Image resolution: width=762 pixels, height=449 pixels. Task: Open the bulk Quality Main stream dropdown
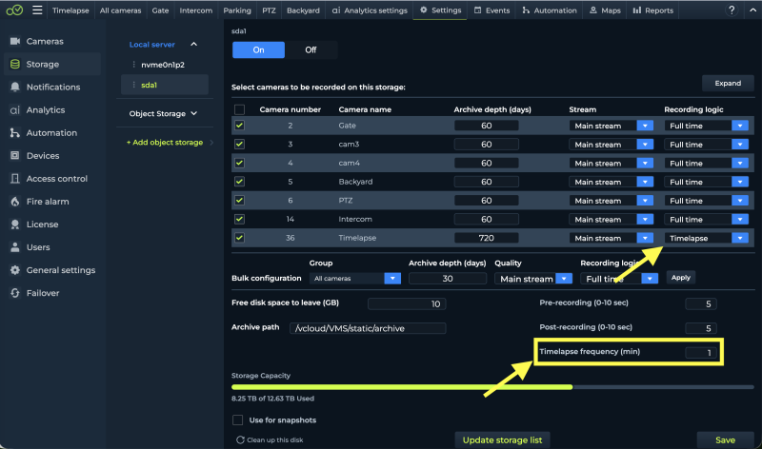coord(564,279)
